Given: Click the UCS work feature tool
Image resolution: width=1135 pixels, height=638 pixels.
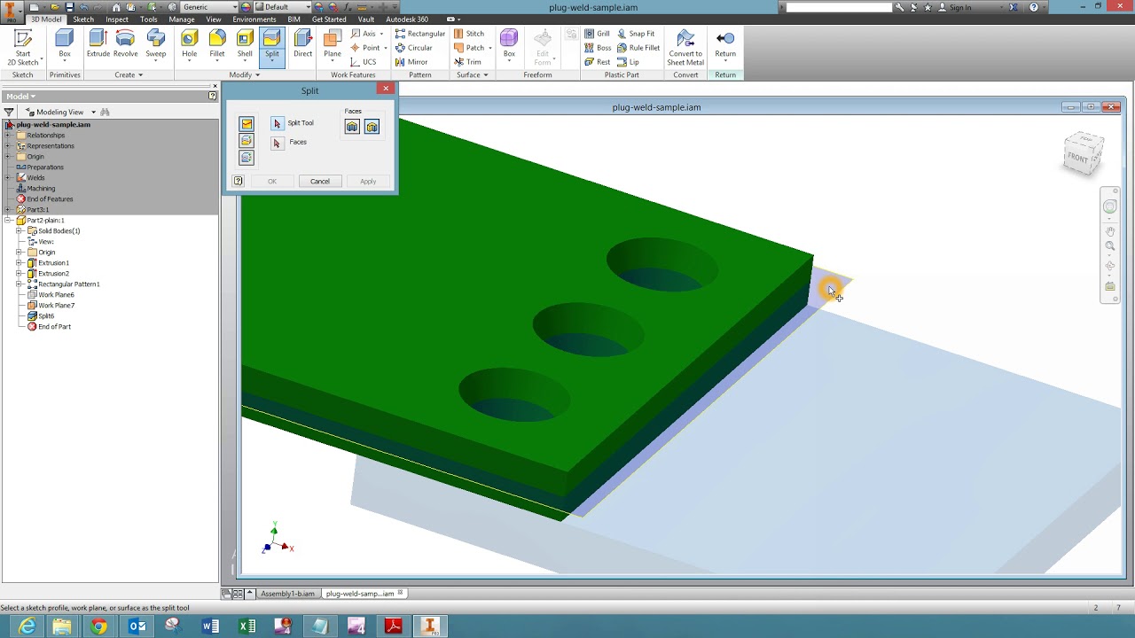Looking at the screenshot, I should pyautogui.click(x=364, y=62).
